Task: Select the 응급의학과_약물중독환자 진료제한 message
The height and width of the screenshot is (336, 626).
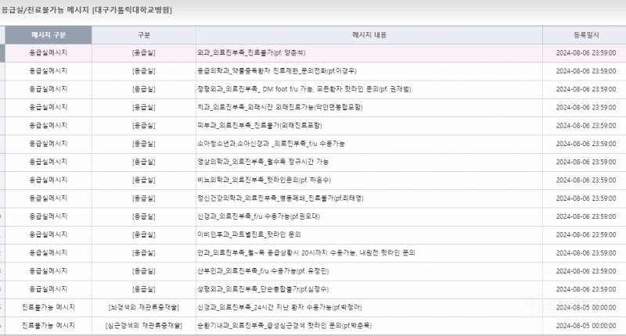Action: click(277, 71)
